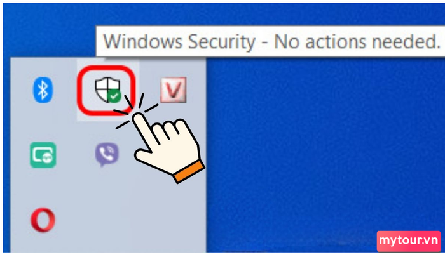Image resolution: width=445 pixels, height=257 pixels.
Task: Click the green screen capture tray icon
Action: point(43,155)
